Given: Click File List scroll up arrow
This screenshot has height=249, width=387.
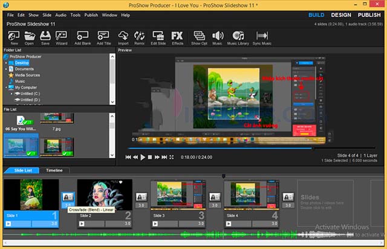Looking at the screenshot, I should (112, 116).
